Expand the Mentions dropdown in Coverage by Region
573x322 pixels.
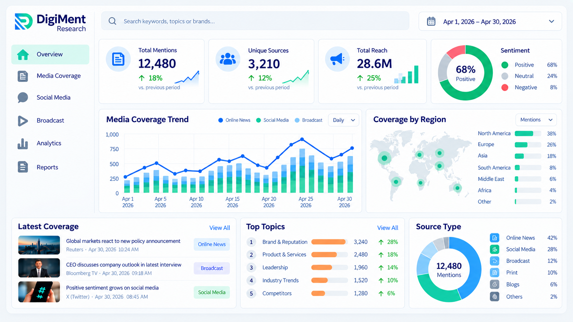pyautogui.click(x=536, y=120)
